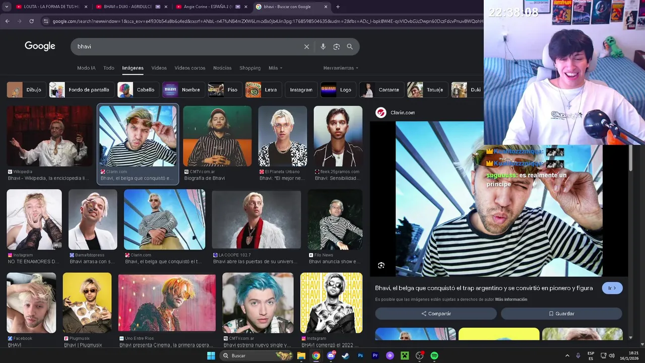Filter images by Letra chip

pyautogui.click(x=263, y=90)
